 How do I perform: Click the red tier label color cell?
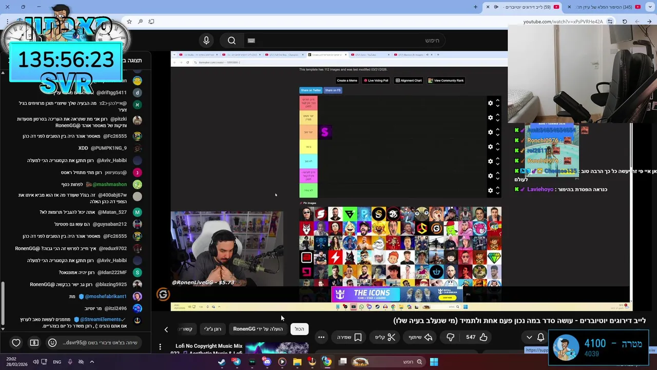pyautogui.click(x=308, y=103)
